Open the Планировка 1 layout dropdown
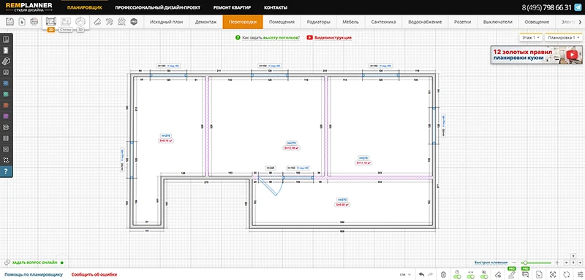 (x=563, y=38)
